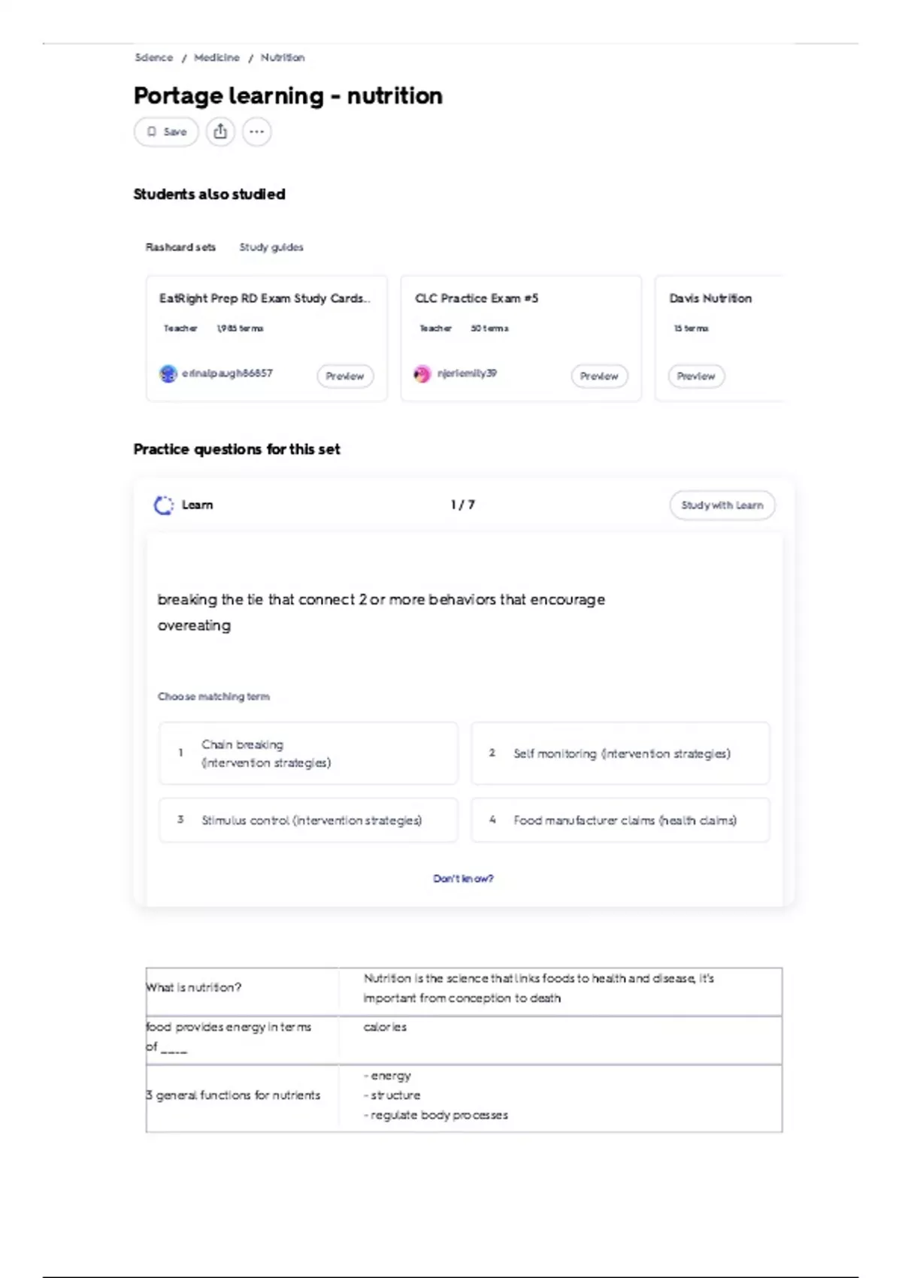Image resolution: width=902 pixels, height=1278 pixels.
Task: Preview the Davis Nutrition set
Action: click(696, 376)
